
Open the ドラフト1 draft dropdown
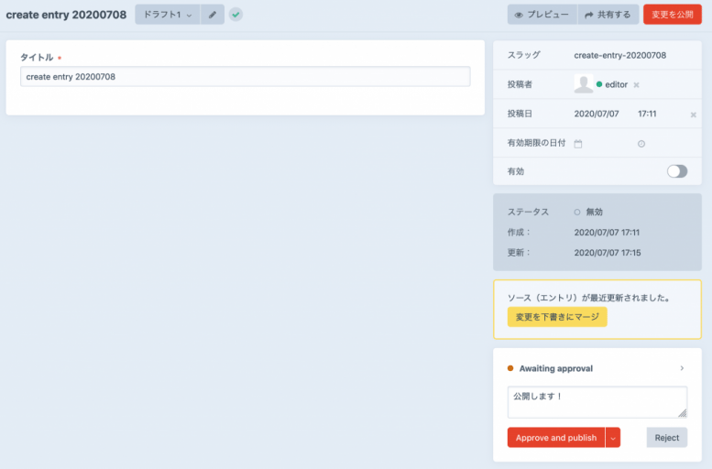(167, 15)
